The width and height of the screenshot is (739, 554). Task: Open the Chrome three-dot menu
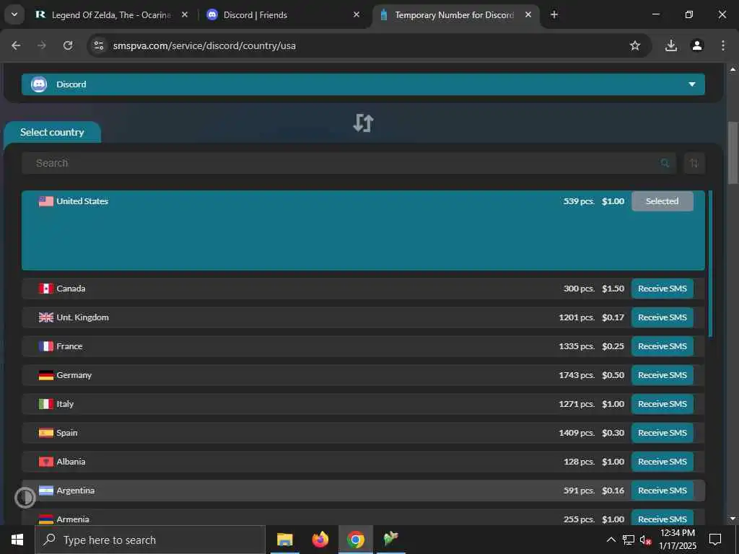coord(723,45)
